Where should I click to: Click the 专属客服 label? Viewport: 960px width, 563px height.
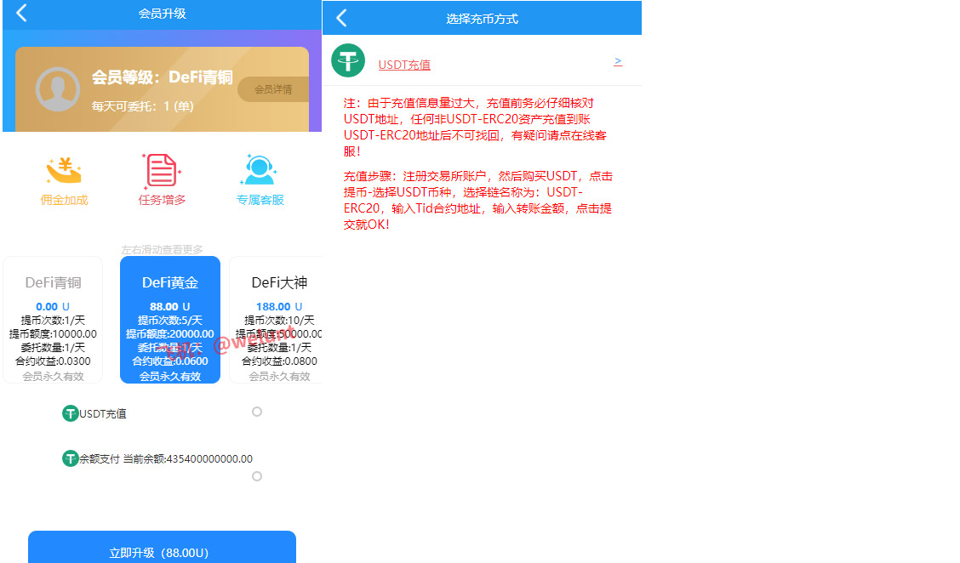click(260, 200)
